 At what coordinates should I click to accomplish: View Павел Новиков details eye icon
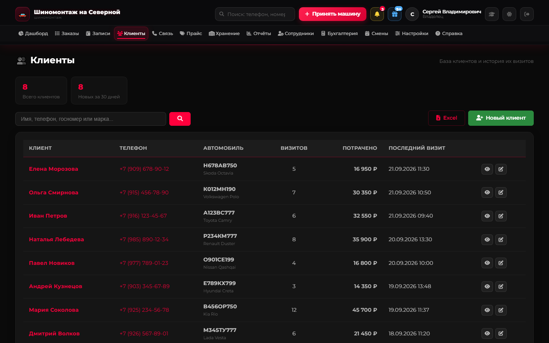(487, 263)
